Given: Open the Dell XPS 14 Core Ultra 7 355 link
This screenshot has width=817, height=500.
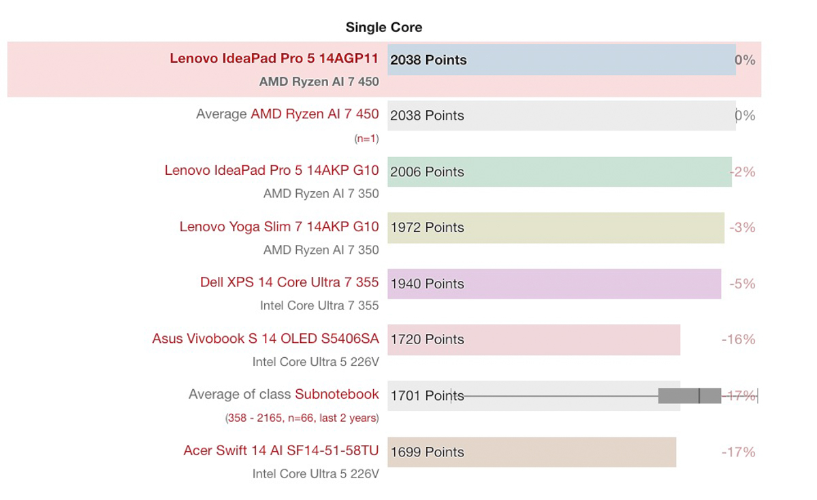Looking at the screenshot, I should click(289, 282).
